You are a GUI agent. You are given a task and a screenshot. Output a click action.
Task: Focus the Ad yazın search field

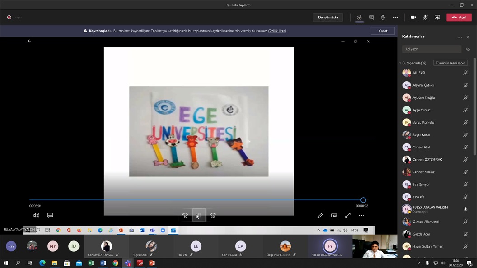point(432,49)
